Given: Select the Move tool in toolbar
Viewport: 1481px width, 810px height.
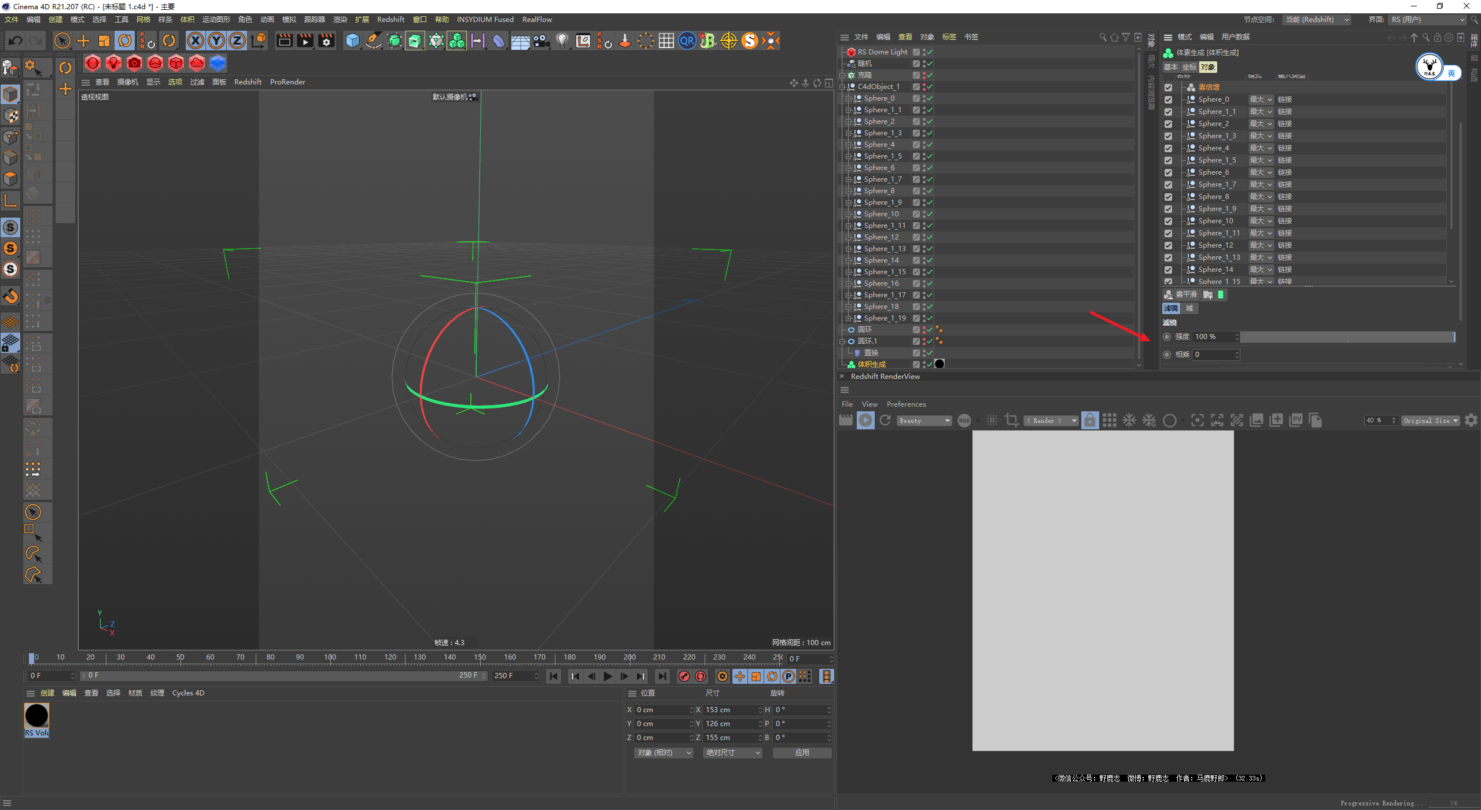Looking at the screenshot, I should point(83,41).
